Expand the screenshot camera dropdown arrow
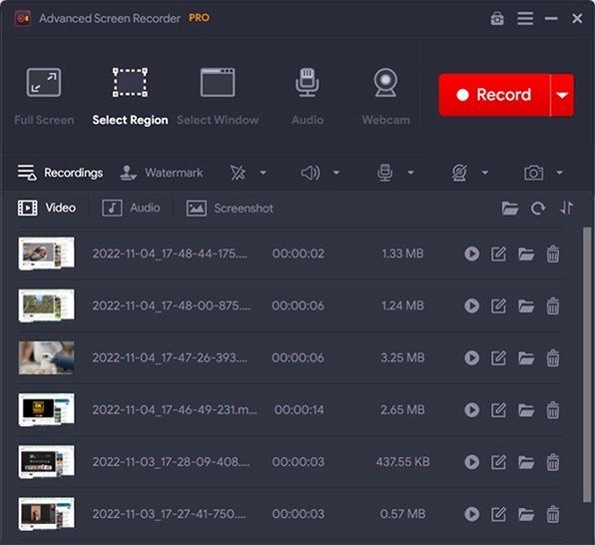595x545 pixels. 559,173
